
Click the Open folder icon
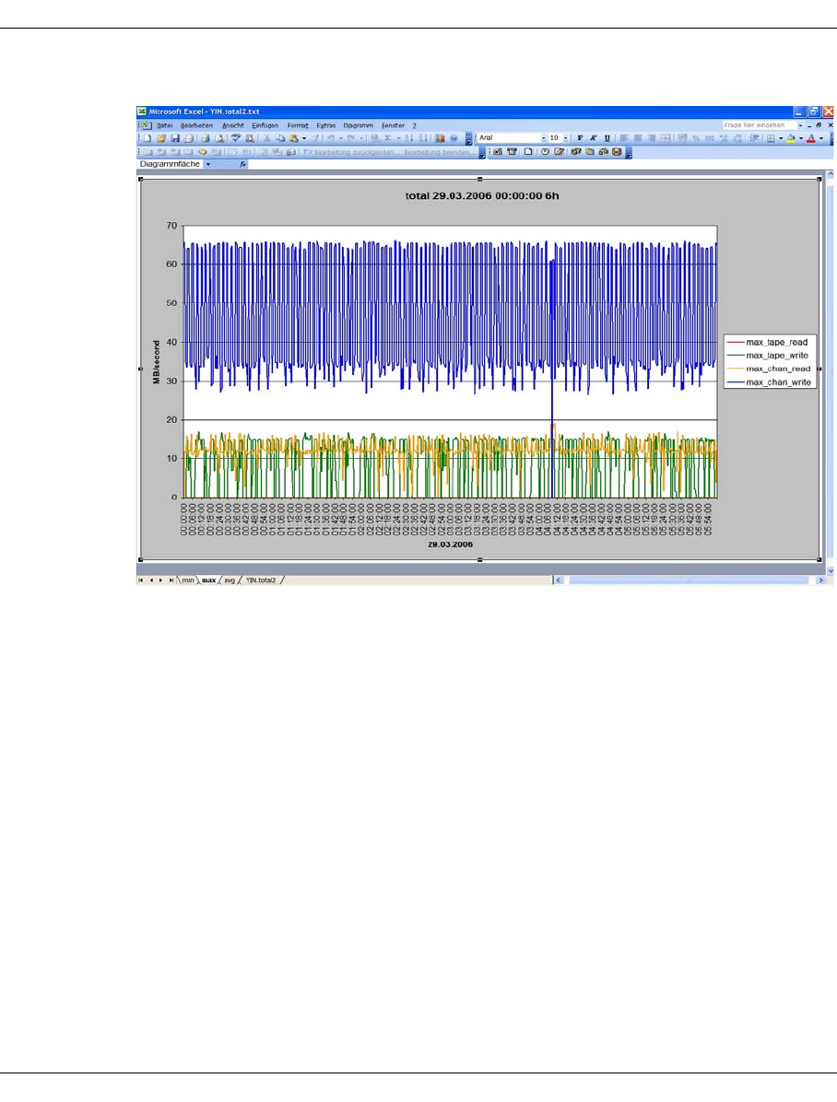161,138
